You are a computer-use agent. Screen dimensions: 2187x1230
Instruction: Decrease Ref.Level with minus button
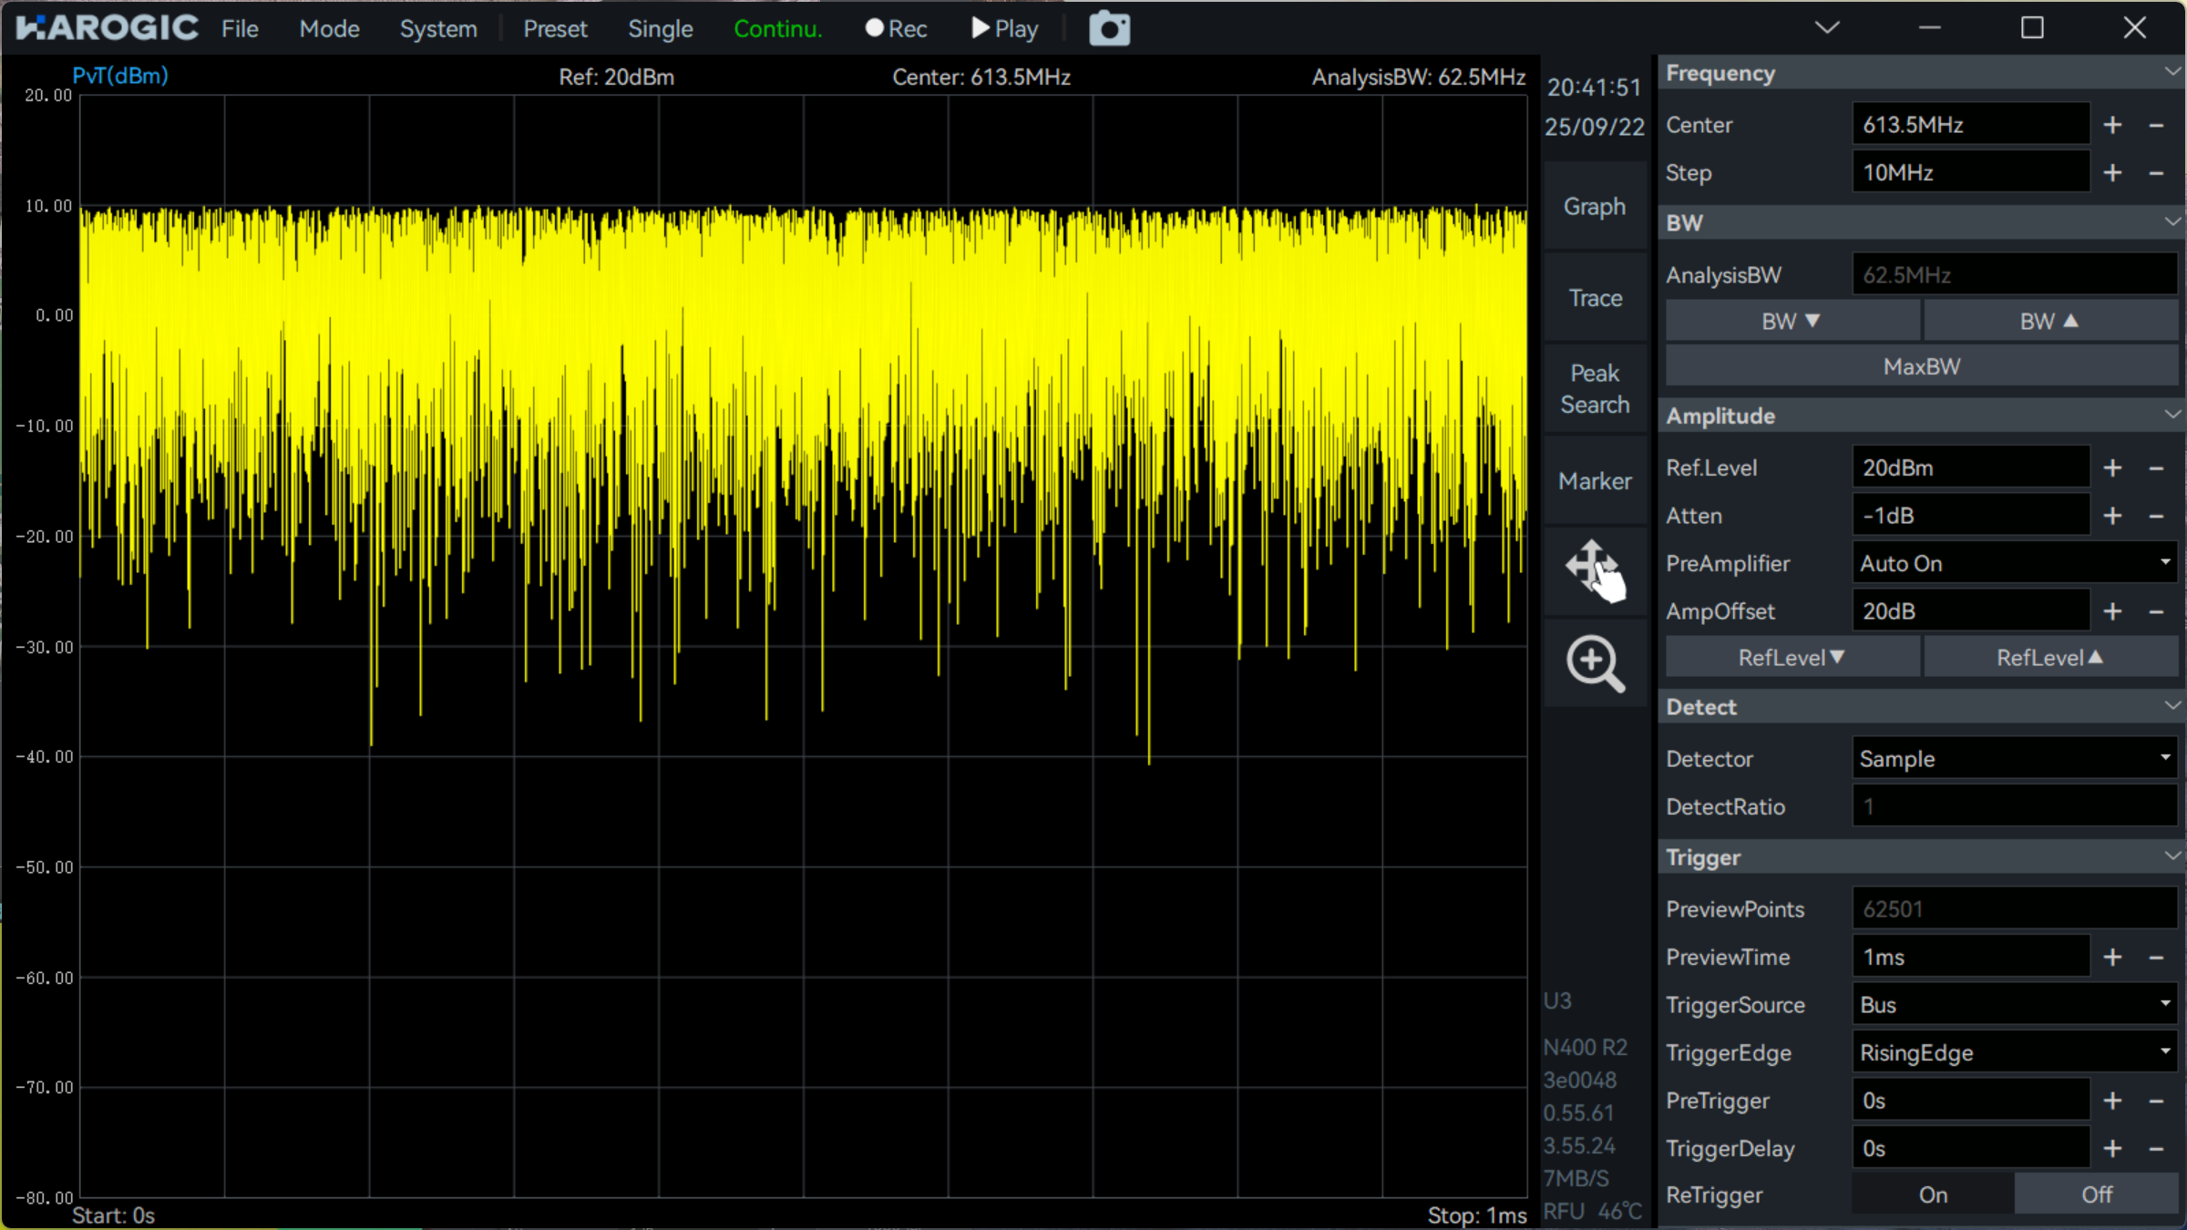click(x=2156, y=468)
